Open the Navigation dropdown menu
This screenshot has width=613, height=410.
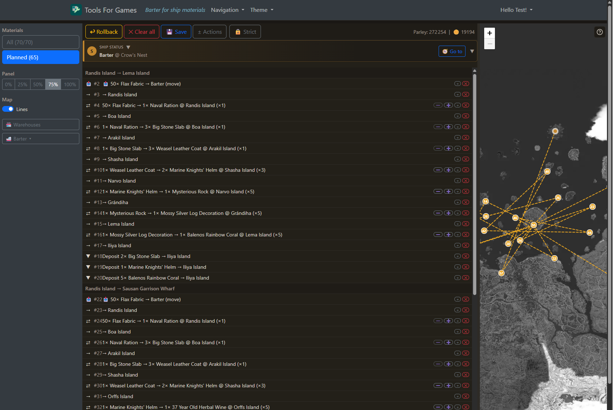[x=228, y=10]
